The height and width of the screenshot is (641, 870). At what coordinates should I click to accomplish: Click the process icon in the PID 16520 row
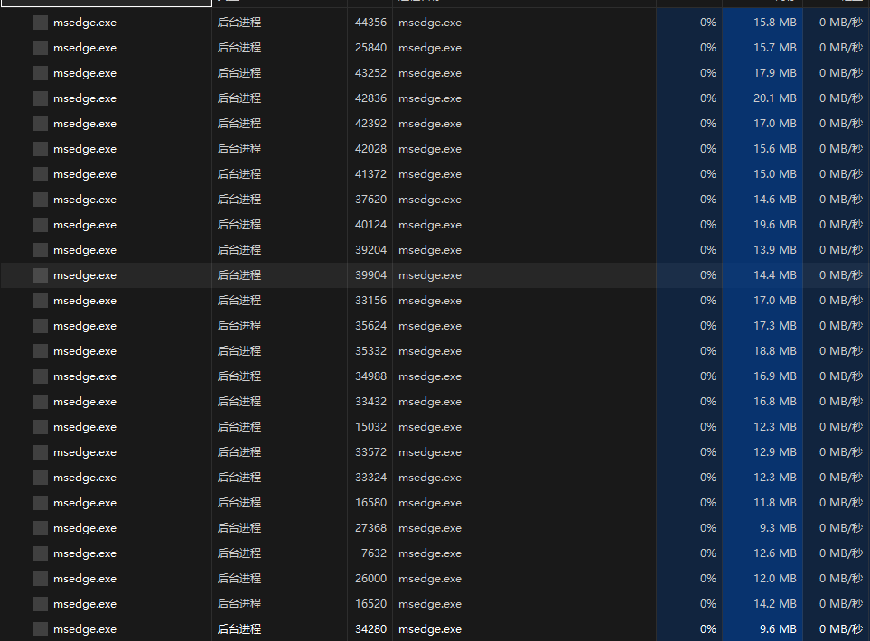click(41, 604)
